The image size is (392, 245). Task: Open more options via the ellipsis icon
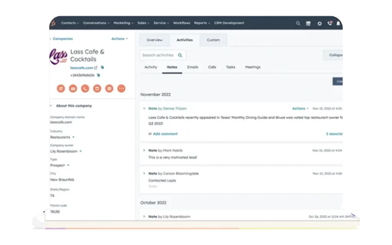pyautogui.click(x=121, y=88)
